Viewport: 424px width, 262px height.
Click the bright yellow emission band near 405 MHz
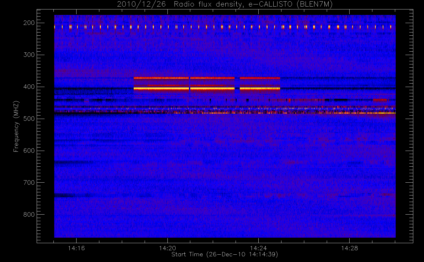point(207,89)
